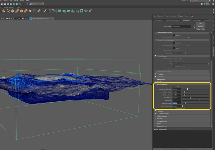Click the first clapperboard render icon
This screenshot has height=150, width=215.
pyautogui.click(x=2, y=4)
